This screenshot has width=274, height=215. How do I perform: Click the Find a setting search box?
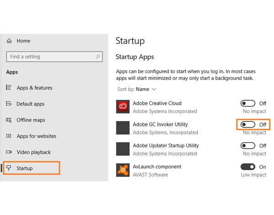tap(50, 57)
